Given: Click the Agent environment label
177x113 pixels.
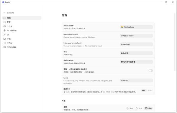Looking at the screenshot, I should coord(71,34).
